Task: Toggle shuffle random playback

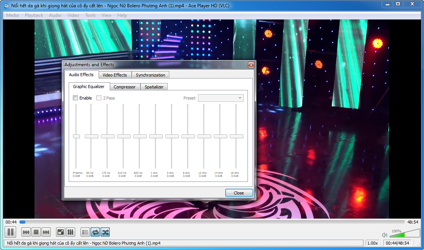Action: (105, 232)
